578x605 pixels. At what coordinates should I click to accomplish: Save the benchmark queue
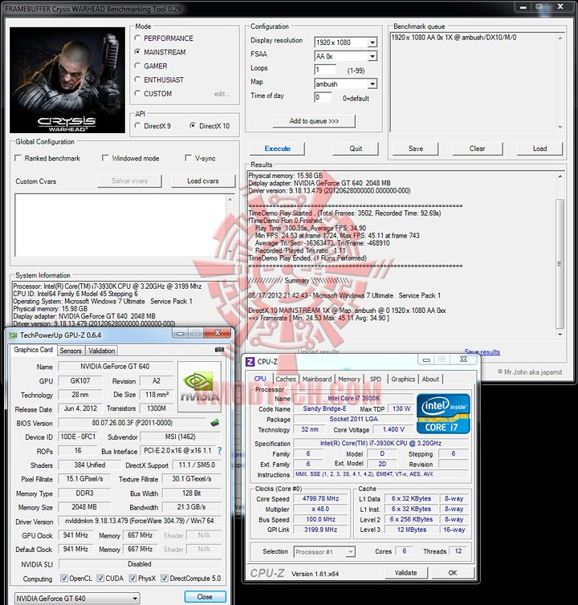[x=416, y=148]
